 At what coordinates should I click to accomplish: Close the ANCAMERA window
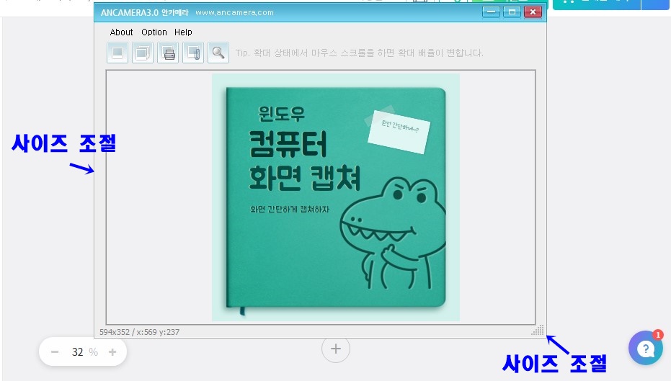533,12
